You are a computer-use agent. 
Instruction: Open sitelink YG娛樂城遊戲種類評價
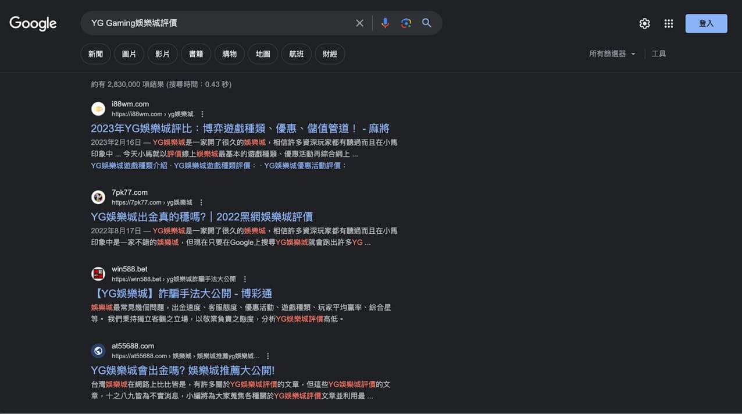(x=215, y=166)
